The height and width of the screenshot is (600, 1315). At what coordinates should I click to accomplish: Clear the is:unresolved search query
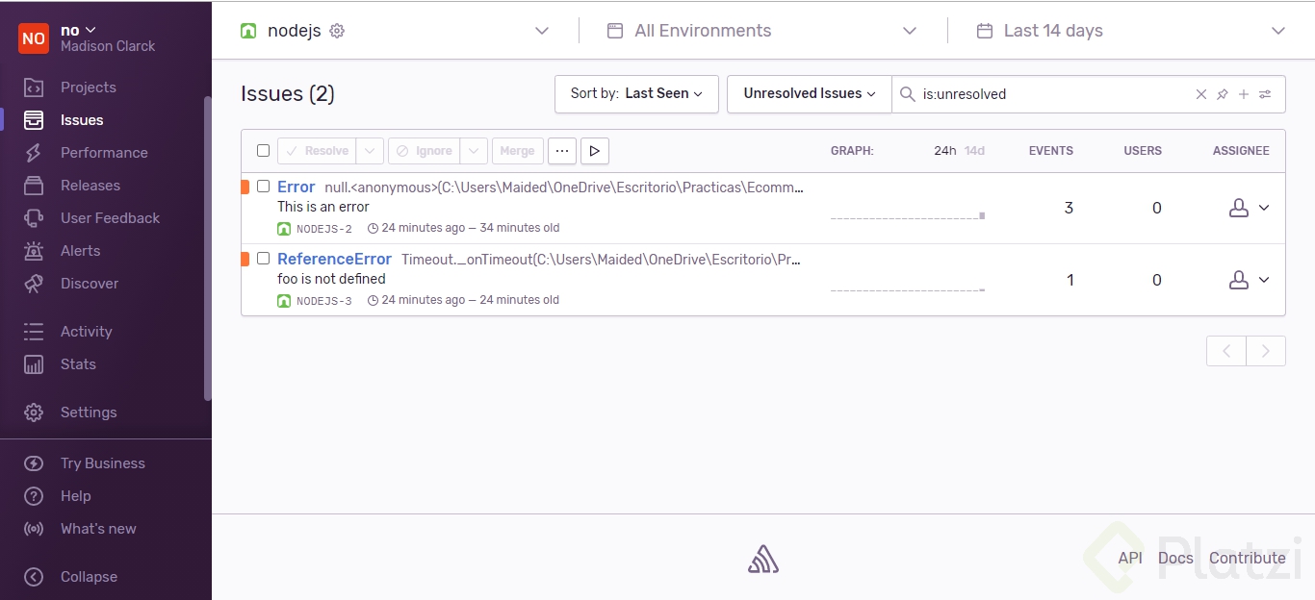point(1201,94)
